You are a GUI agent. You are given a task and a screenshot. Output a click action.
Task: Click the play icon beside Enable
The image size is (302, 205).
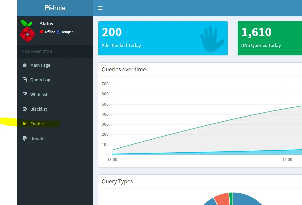click(x=24, y=124)
